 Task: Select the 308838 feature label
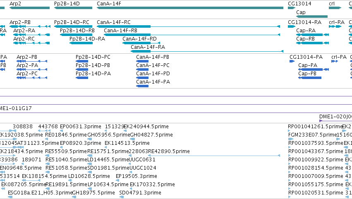[23, 127]
